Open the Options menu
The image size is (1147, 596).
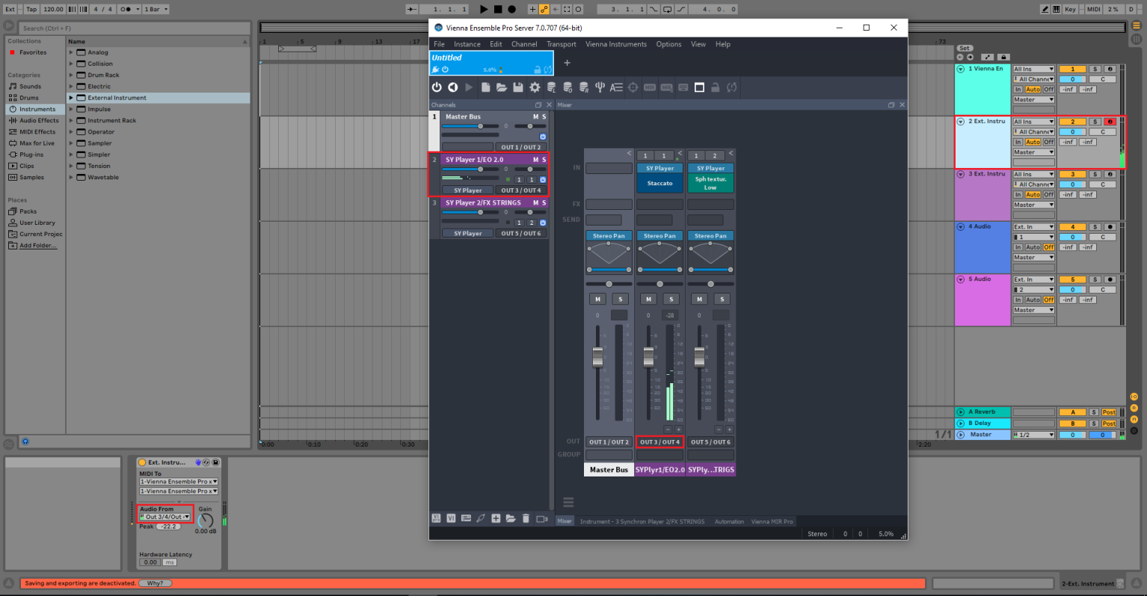click(x=668, y=44)
